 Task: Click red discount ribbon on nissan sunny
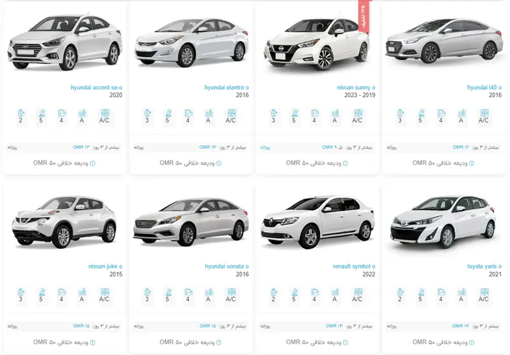point(364,16)
